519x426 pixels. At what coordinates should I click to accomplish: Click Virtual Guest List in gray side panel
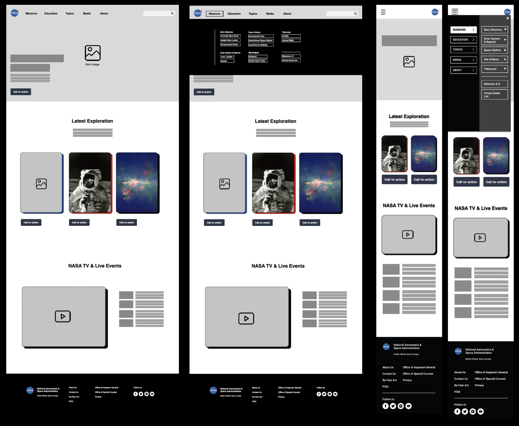(494, 95)
